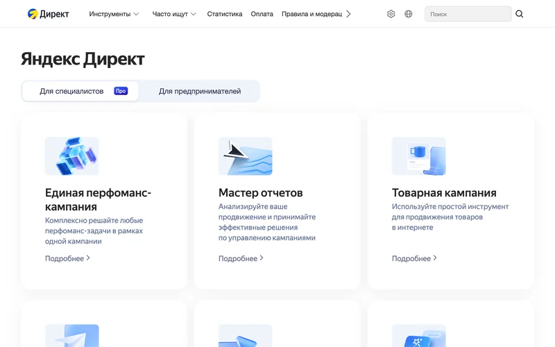Viewport: 555px width, 347px height.
Task: Open the Мастер отчетов title
Action: click(261, 193)
